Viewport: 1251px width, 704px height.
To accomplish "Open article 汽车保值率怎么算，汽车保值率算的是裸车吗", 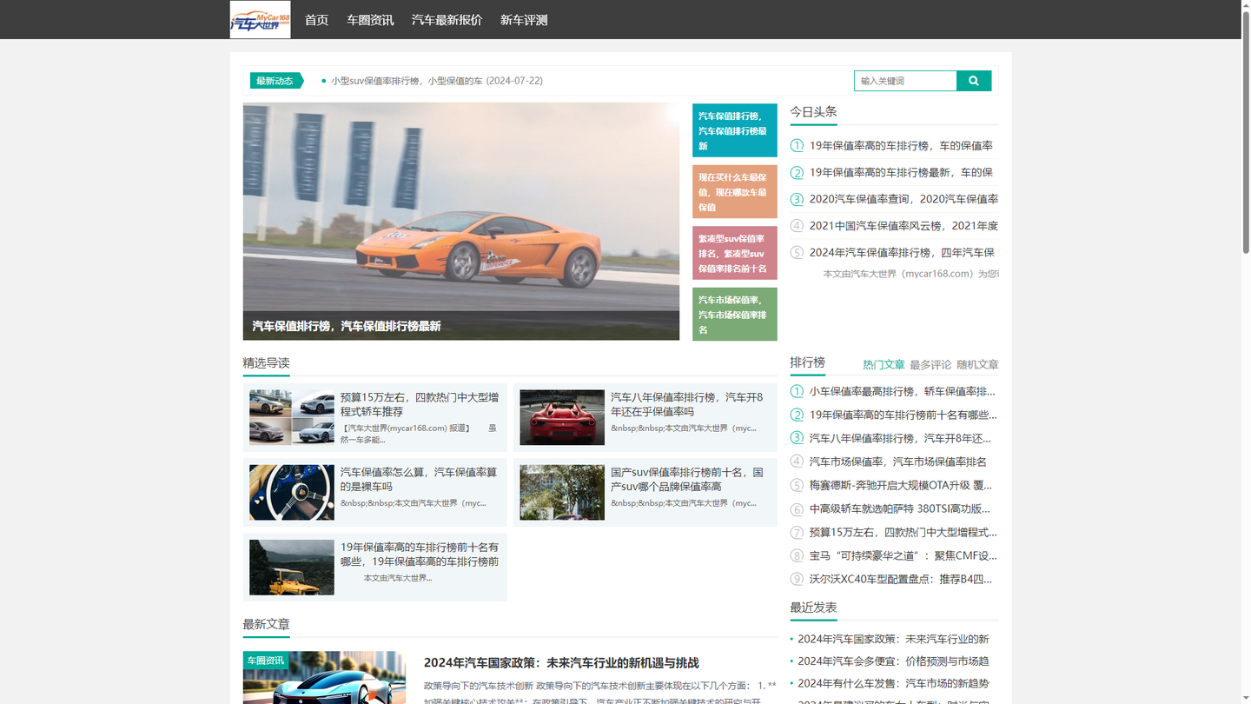I will 419,479.
